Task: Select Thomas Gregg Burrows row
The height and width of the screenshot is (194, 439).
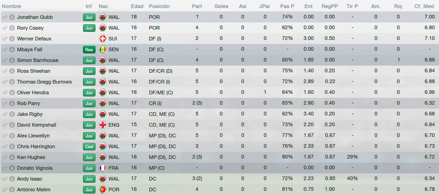Action: click(x=220, y=82)
